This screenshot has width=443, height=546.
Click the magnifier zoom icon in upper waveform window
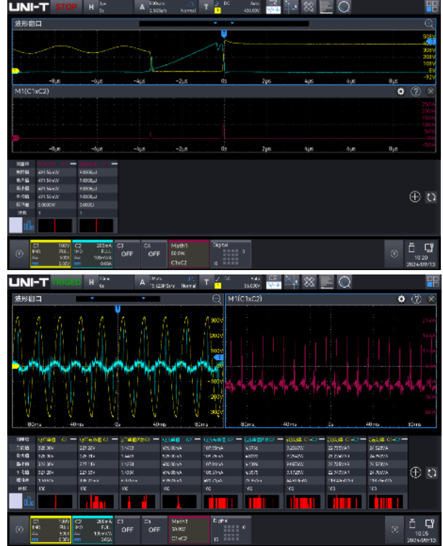pyautogui.click(x=429, y=23)
